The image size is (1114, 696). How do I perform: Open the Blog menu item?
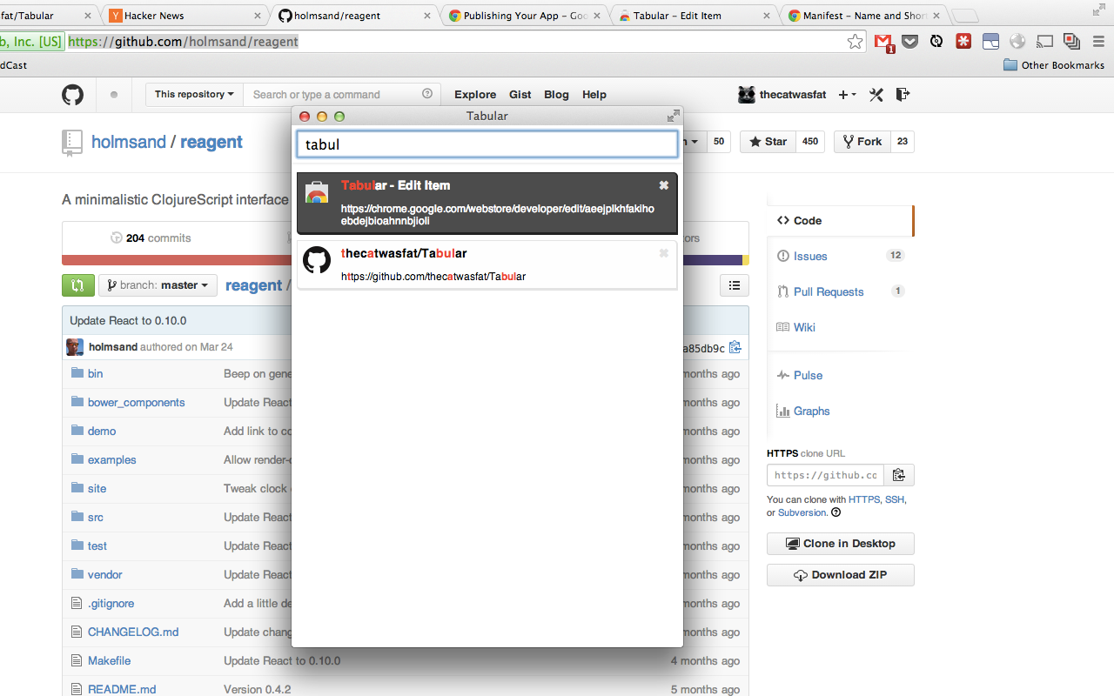coord(556,95)
